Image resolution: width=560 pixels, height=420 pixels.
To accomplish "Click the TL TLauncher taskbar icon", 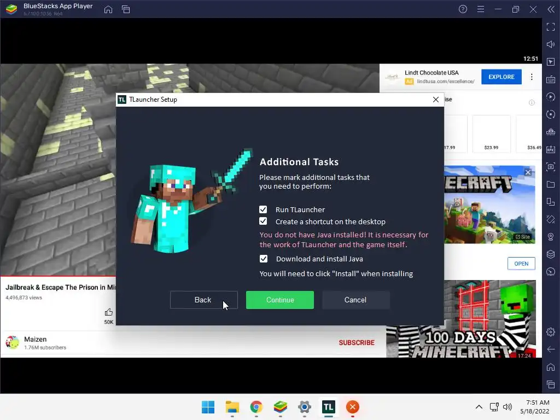I will tap(329, 407).
